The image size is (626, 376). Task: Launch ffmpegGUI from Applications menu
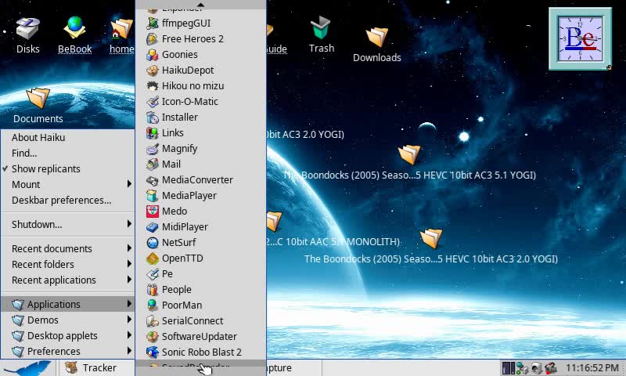[201, 23]
